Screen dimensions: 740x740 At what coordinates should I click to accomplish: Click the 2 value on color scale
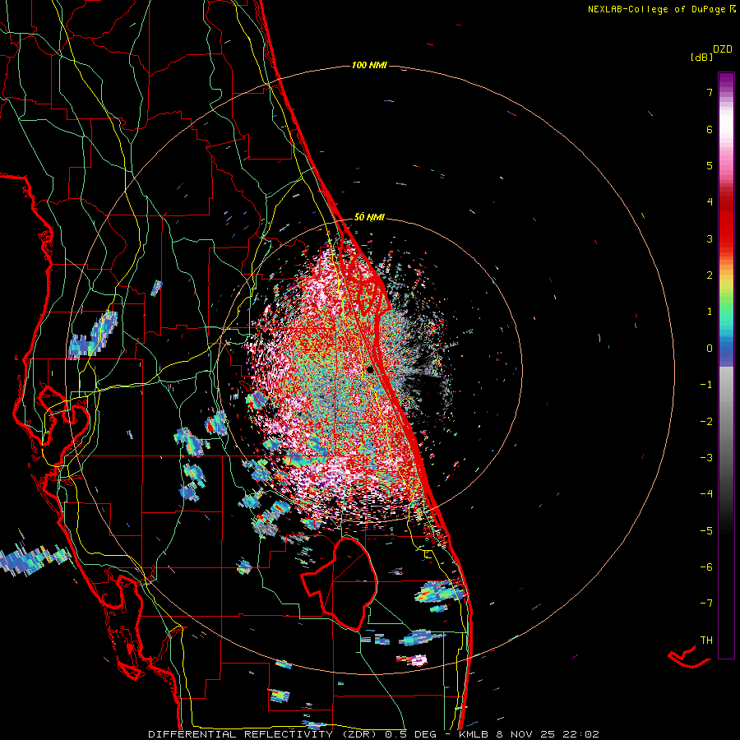point(710,275)
